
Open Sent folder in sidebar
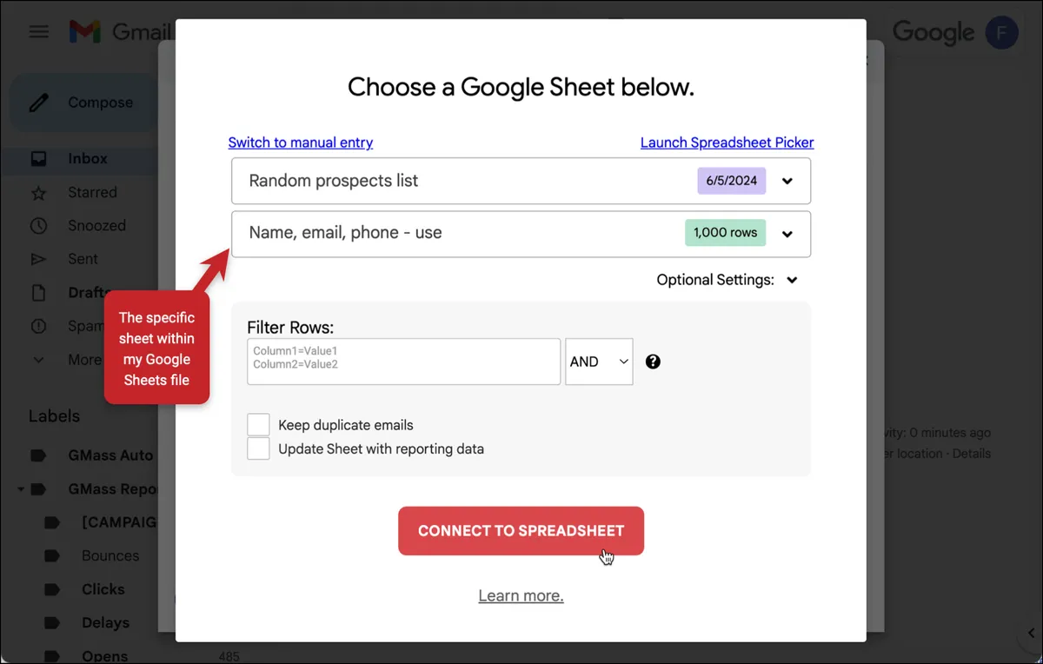coord(83,259)
